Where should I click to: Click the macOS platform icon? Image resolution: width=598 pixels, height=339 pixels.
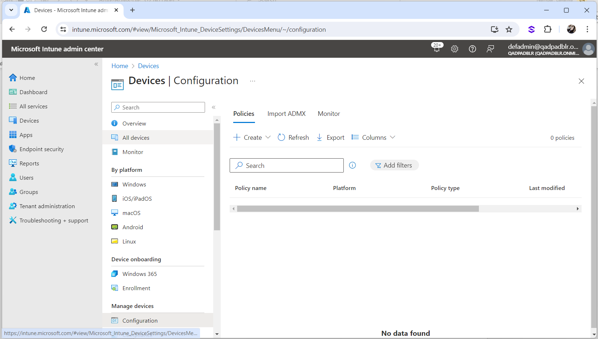click(x=114, y=213)
